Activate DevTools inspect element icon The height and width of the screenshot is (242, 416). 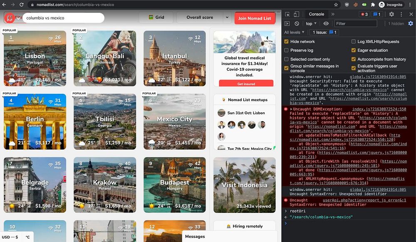pos(287,14)
